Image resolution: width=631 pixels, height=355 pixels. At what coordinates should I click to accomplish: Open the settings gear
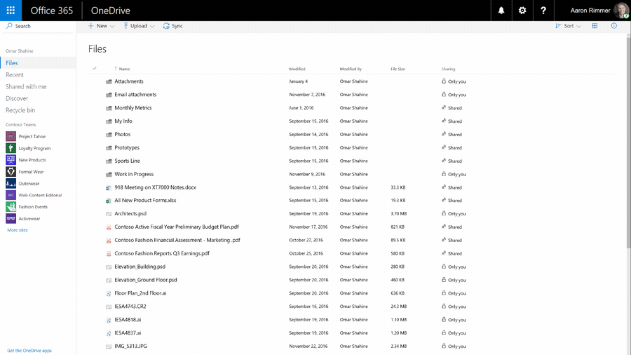(x=522, y=11)
